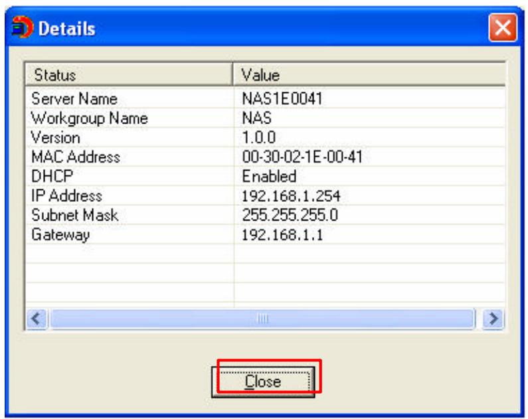Screen dimensions: 528x419
Task: Click the Close button
Action: pyautogui.click(x=263, y=381)
